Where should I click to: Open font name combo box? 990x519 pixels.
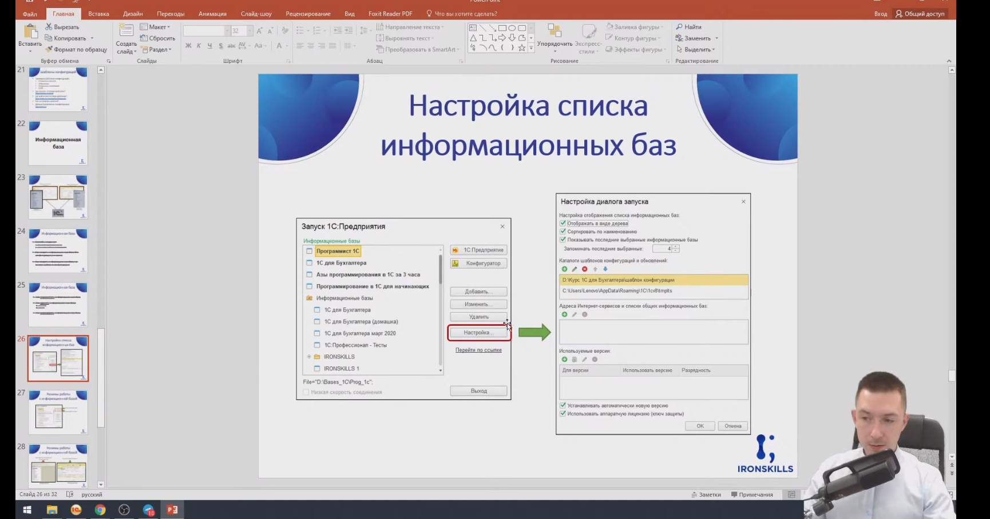206,30
